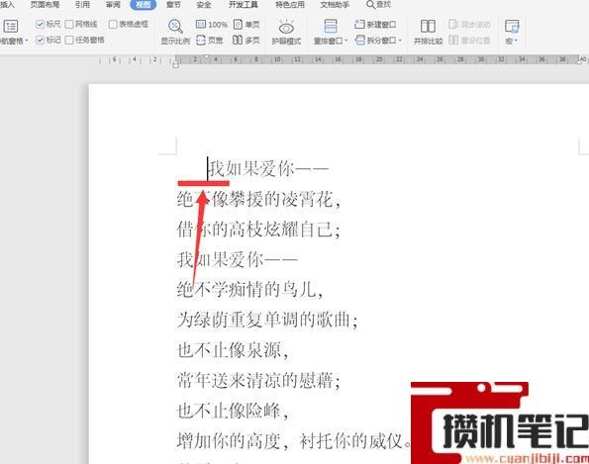Viewport: 589px width, 464px height.
Task: Switch to 单页 single page view
Action: tap(246, 25)
